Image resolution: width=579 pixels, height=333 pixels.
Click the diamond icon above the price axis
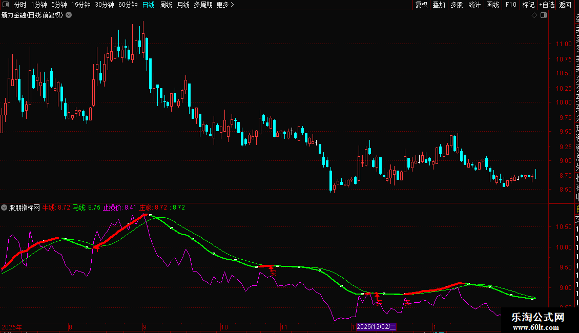(534, 15)
